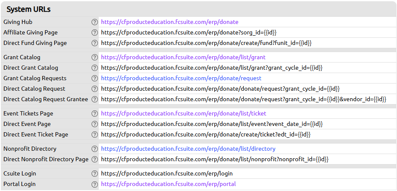The height and width of the screenshot is (191, 397).
Task: Visit the Nonprofit Directory list/directory link
Action: click(x=188, y=149)
